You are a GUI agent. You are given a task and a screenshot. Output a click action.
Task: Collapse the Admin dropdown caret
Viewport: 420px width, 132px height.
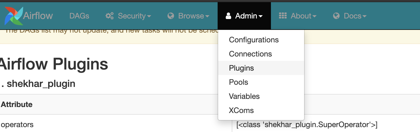coord(261,17)
